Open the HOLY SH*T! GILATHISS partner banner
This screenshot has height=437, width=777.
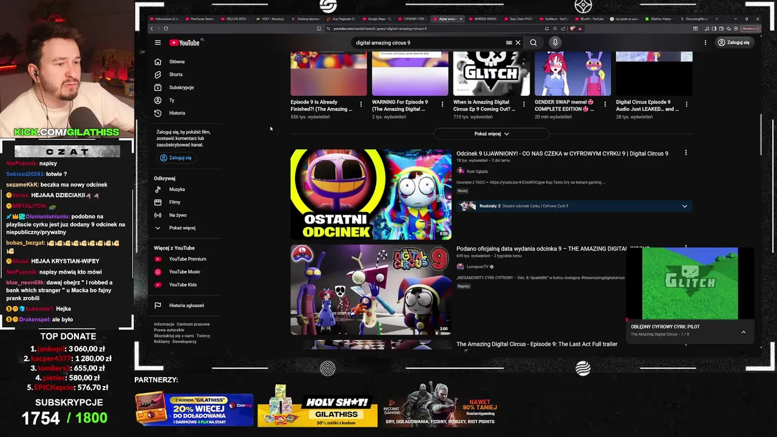[317, 407]
